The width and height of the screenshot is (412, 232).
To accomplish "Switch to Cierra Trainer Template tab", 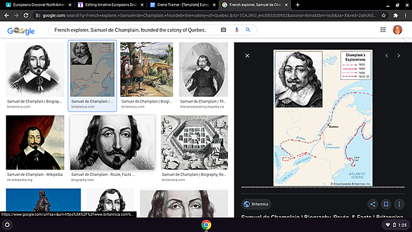I will tap(183, 5).
